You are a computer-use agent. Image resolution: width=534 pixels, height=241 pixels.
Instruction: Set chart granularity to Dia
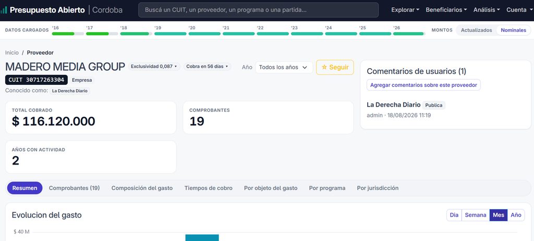pos(454,215)
